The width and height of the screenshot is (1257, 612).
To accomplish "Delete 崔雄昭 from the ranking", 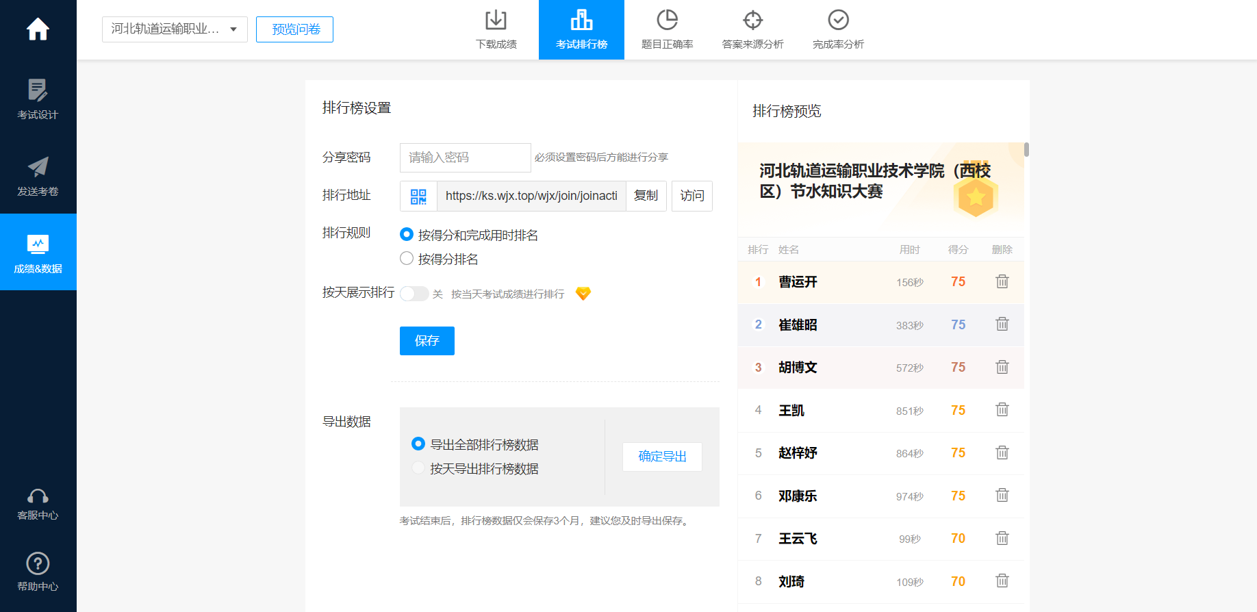I will coord(1002,324).
